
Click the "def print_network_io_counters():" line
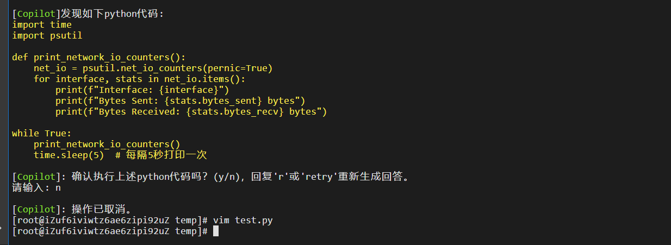click(x=99, y=58)
